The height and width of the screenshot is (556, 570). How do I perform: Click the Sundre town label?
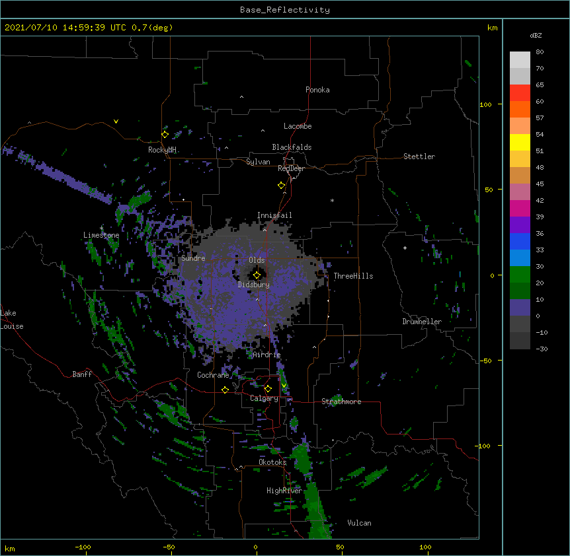(x=193, y=258)
